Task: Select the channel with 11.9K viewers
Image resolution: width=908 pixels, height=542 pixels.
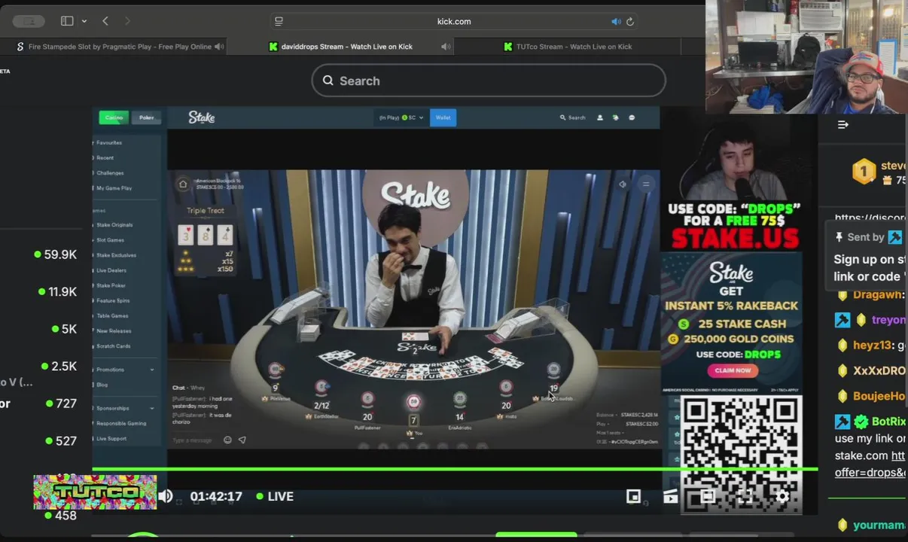Action: point(57,292)
